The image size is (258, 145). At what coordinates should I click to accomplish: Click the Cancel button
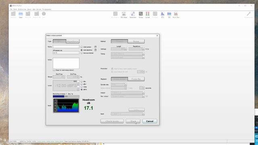[150, 121]
